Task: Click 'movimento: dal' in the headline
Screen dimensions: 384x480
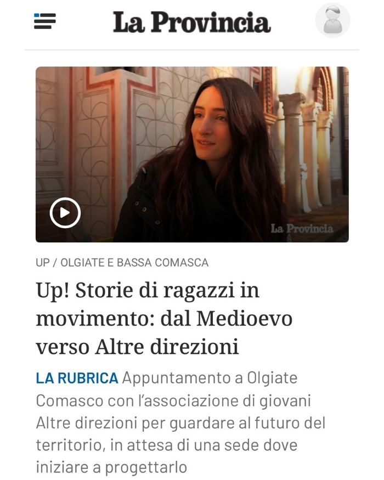Action: tap(114, 319)
